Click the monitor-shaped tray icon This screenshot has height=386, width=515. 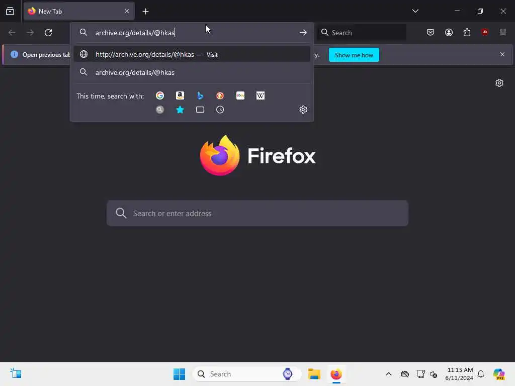420,374
